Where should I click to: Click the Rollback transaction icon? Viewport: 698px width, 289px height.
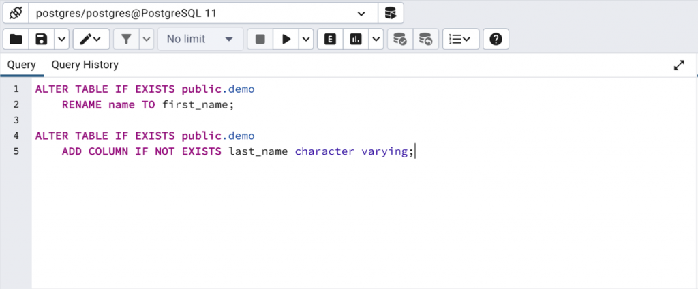[425, 40]
